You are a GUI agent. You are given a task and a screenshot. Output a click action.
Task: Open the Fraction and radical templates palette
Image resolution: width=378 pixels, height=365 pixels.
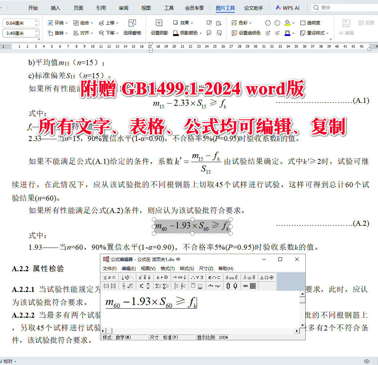click(127, 286)
